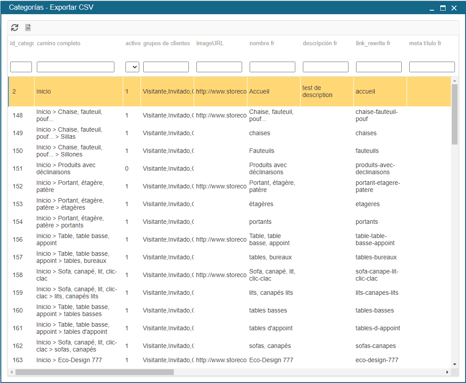
Task: Click the nombre fr filter input
Action: pyautogui.click(x=272, y=67)
